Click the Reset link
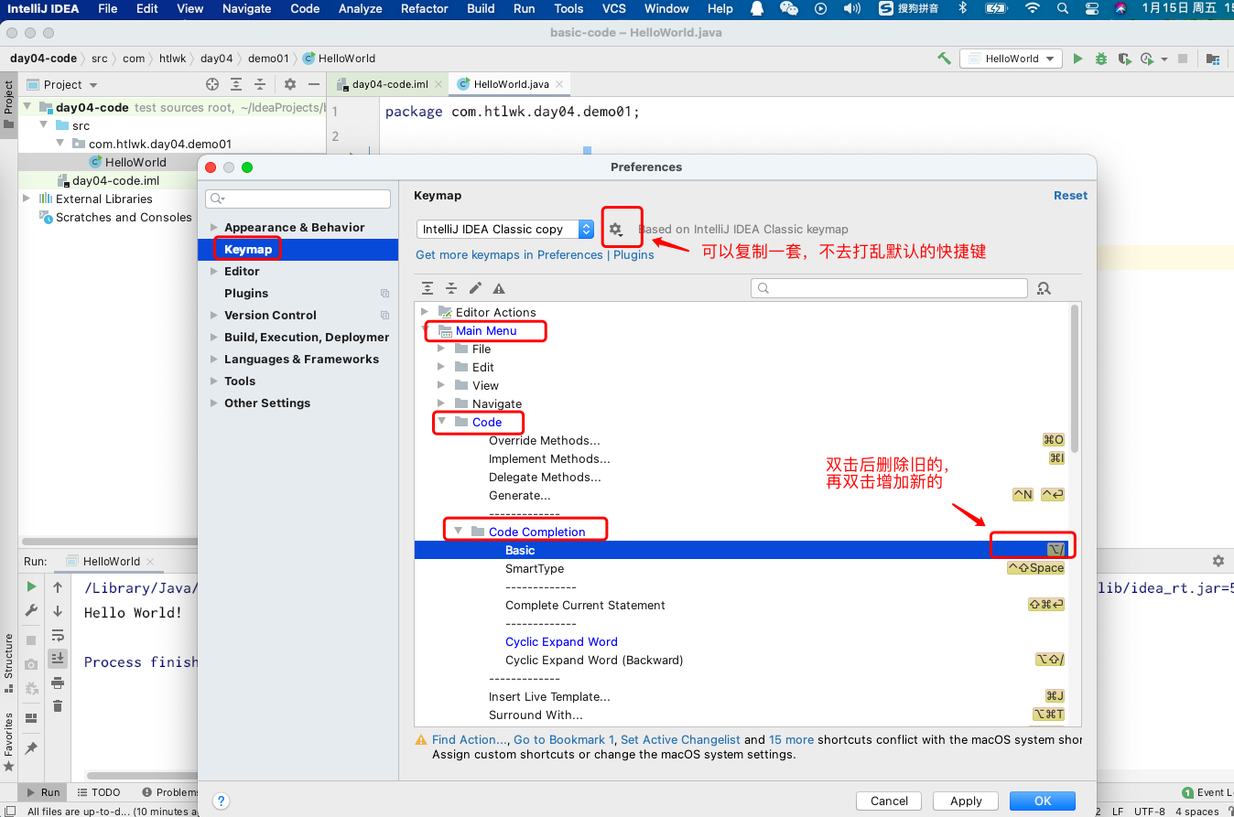 [1070, 196]
